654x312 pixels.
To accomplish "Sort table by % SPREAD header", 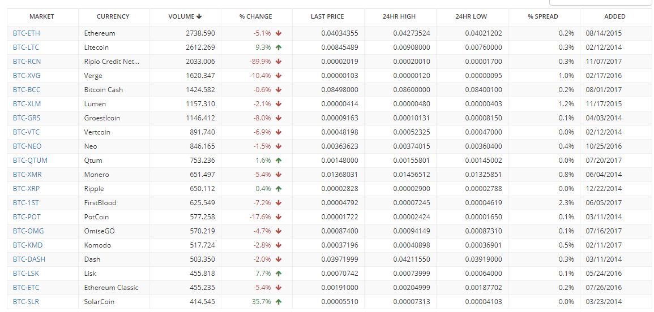I will point(543,16).
